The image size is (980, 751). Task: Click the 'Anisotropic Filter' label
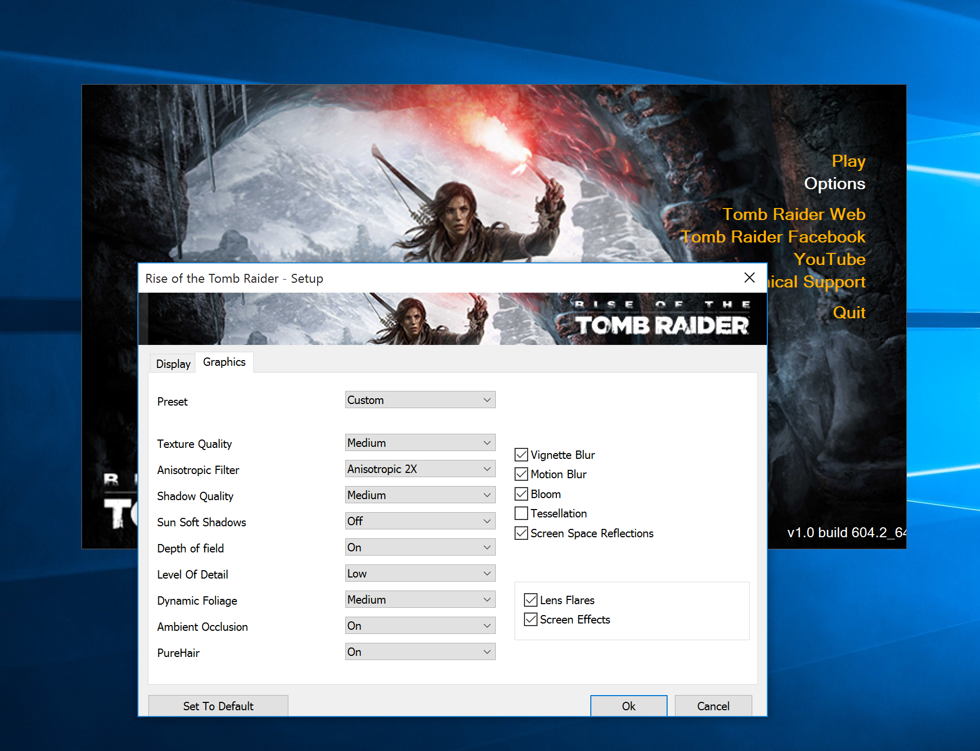pyautogui.click(x=198, y=470)
